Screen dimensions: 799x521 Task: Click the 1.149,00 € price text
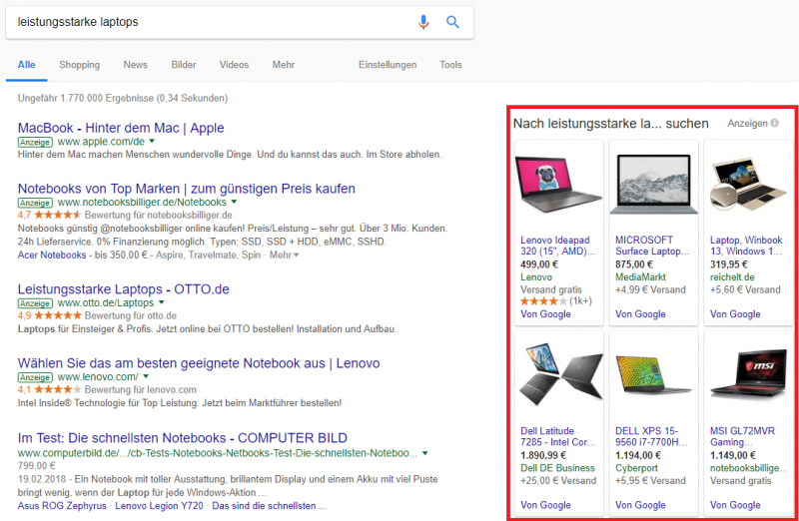pyautogui.click(x=733, y=456)
